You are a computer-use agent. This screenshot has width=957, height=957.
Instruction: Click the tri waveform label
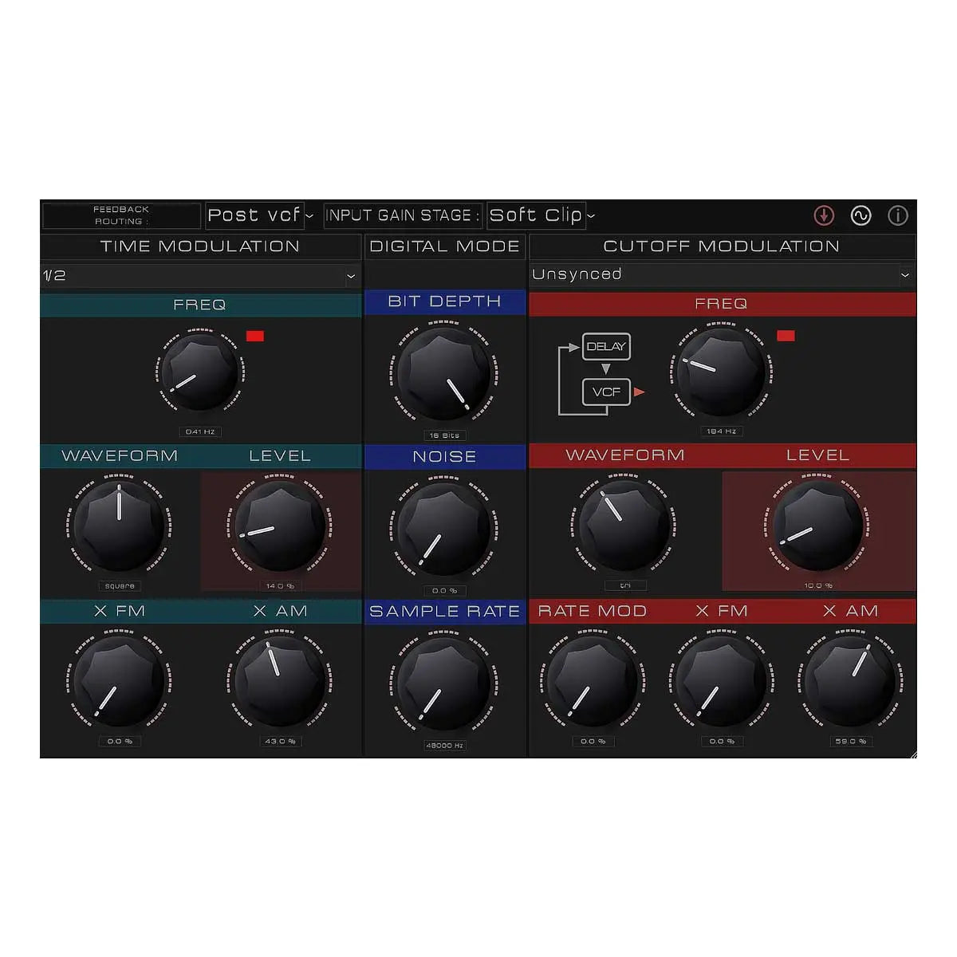click(x=625, y=584)
